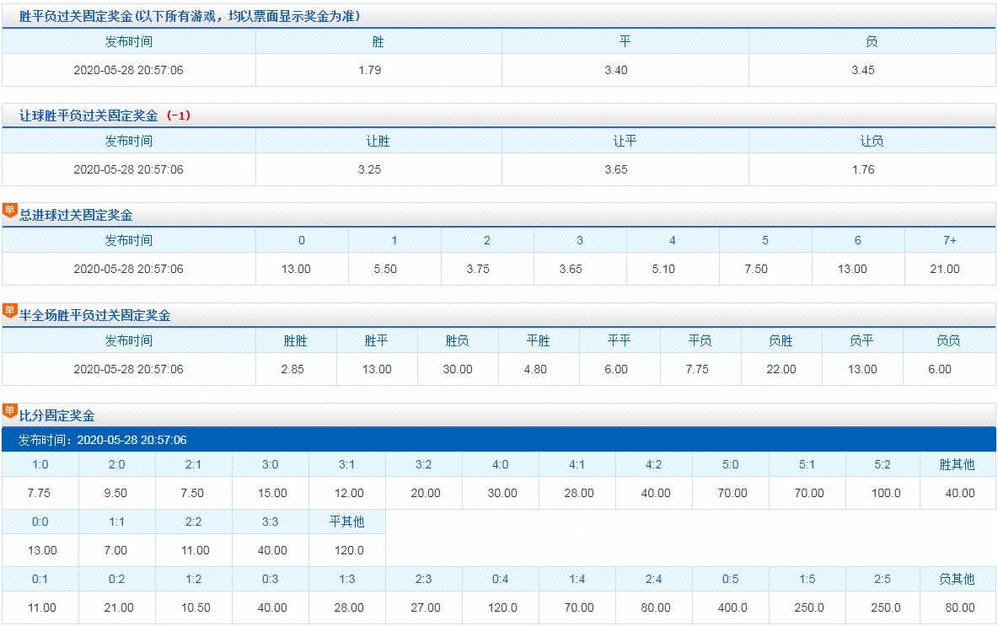Click the 总进球过关固定奖金 section title
Image resolution: width=998 pixels, height=626 pixels.
[76, 215]
